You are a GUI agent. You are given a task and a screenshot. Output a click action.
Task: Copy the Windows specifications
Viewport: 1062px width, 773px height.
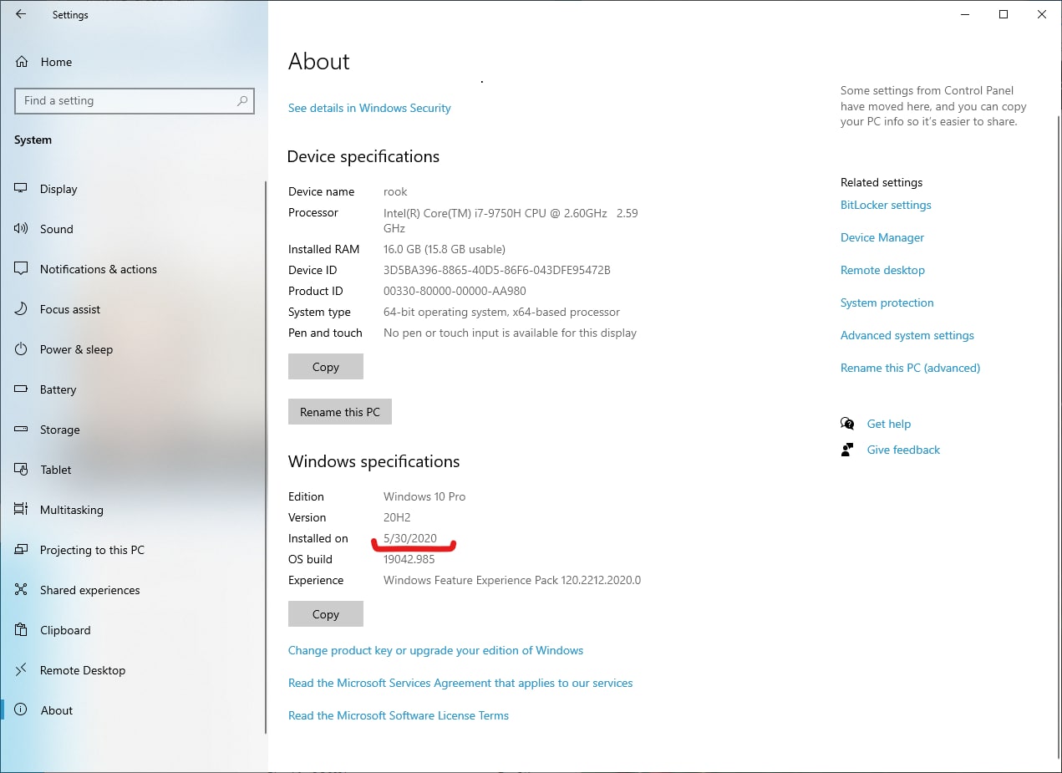(326, 614)
